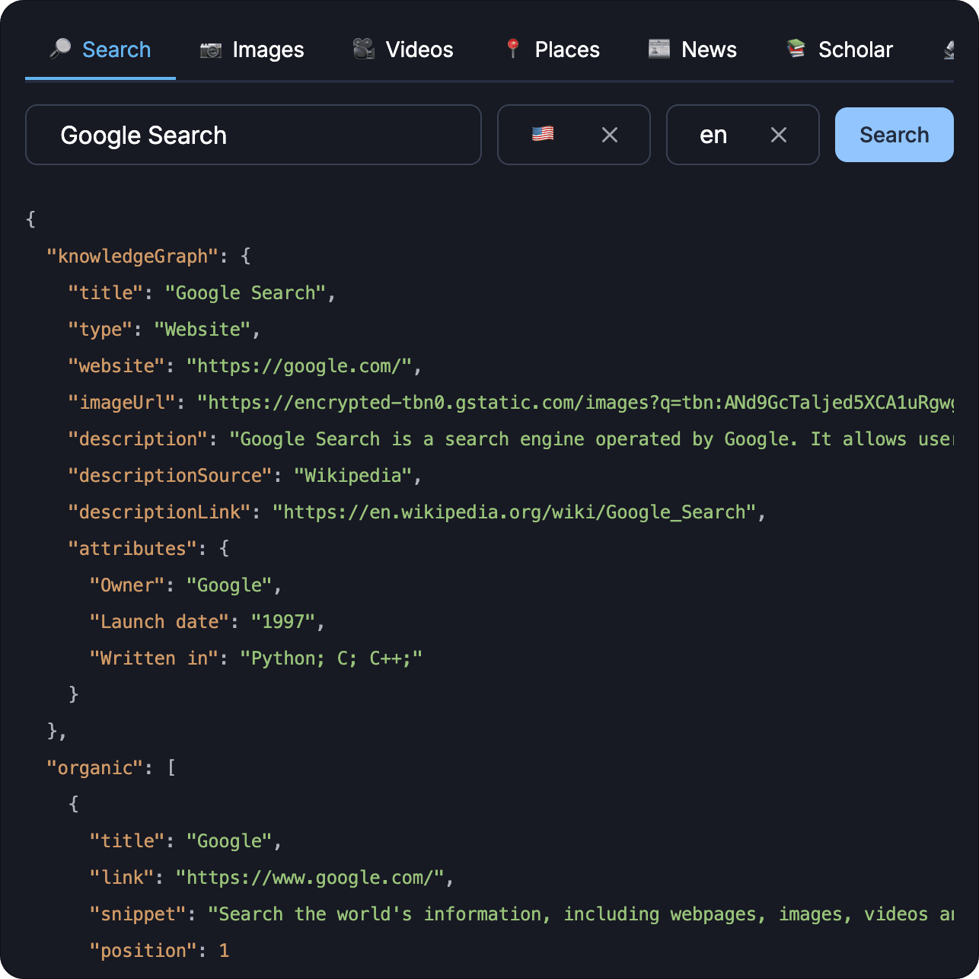Screen dimensions: 979x979
Task: Click the magnifying glass icon on Search tab
Action: (x=60, y=49)
